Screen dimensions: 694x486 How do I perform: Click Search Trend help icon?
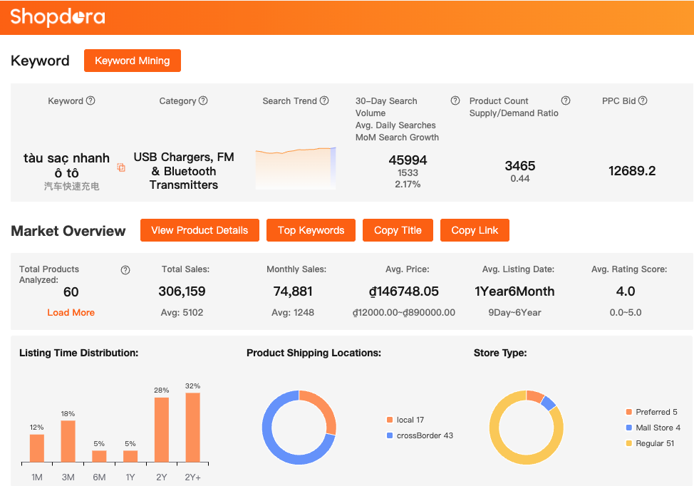tap(324, 100)
